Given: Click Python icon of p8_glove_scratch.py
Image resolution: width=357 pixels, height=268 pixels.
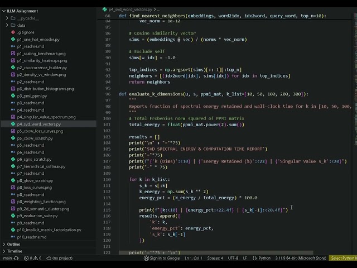Looking at the screenshot, I should 13,180.
